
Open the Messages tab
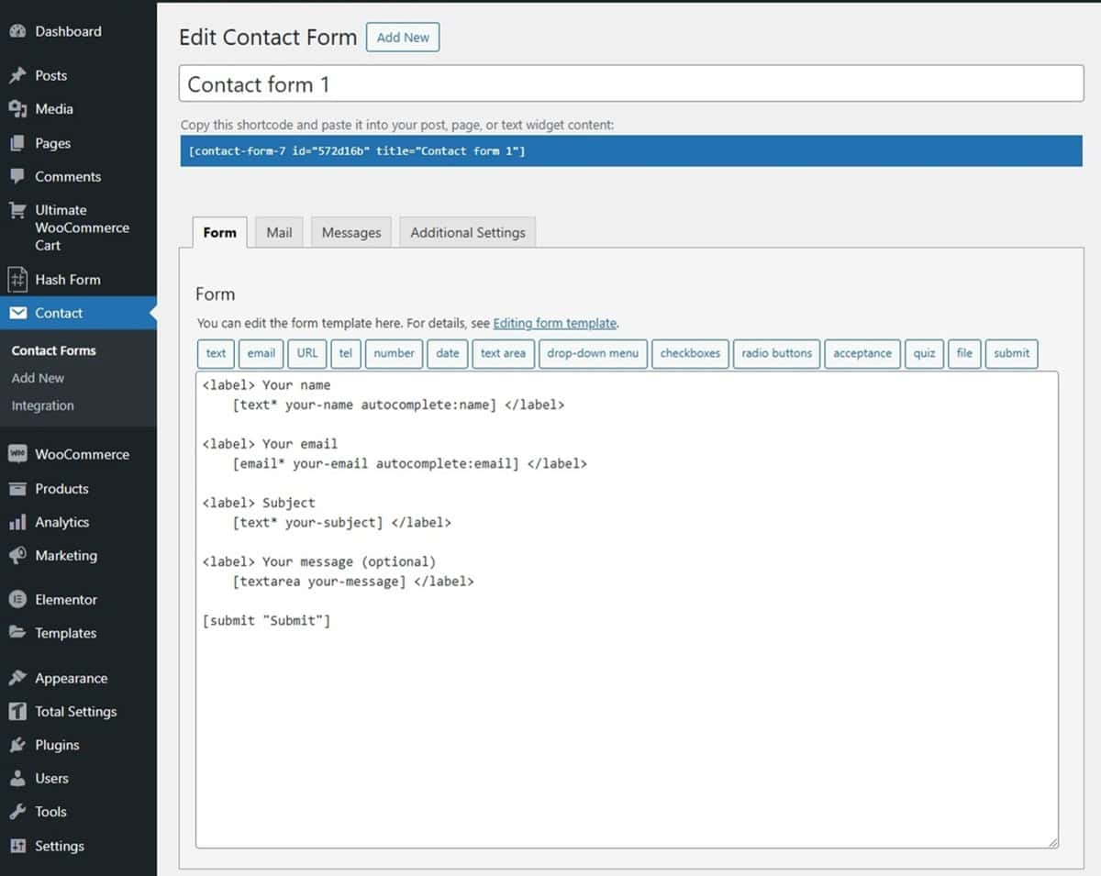[x=351, y=232]
